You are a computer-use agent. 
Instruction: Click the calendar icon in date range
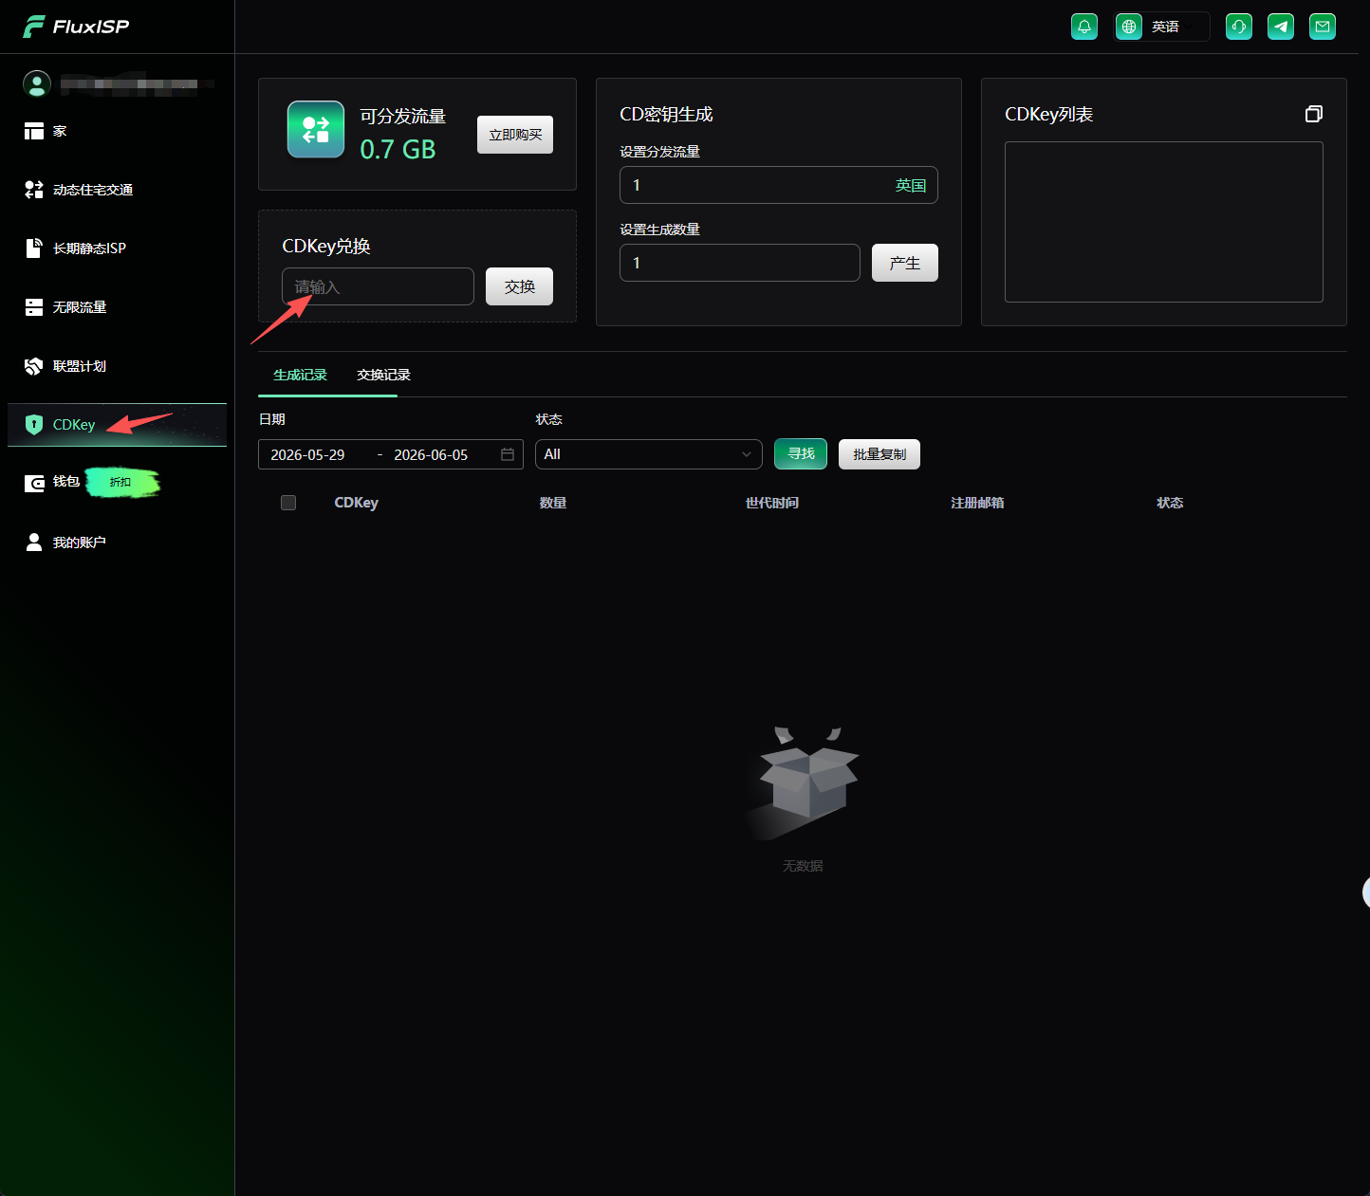point(508,454)
